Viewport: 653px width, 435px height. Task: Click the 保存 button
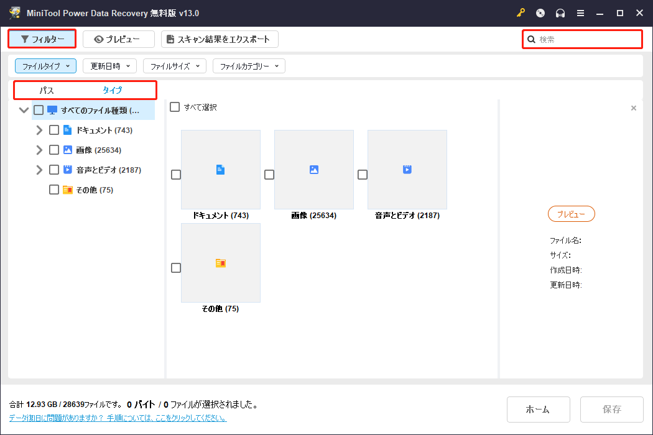[611, 409]
